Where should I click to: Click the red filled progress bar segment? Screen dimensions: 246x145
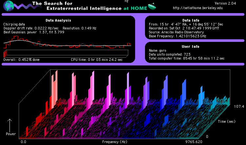coord(5,53)
